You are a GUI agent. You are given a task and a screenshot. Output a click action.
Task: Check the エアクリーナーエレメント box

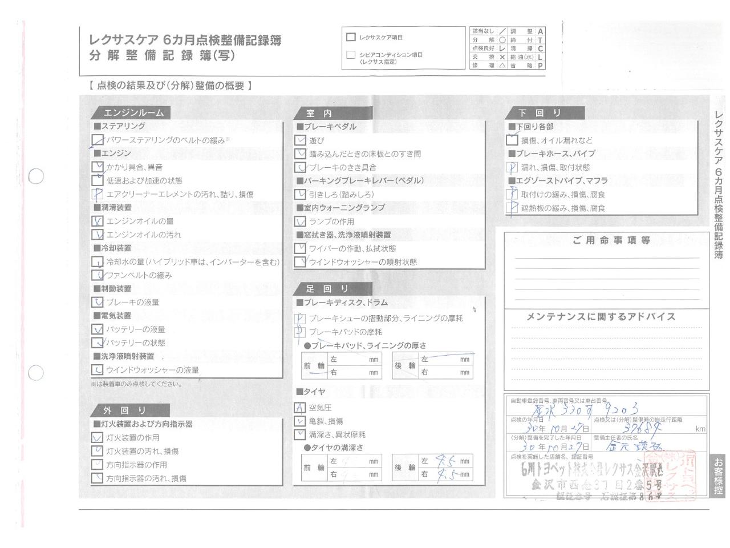pyautogui.click(x=98, y=194)
